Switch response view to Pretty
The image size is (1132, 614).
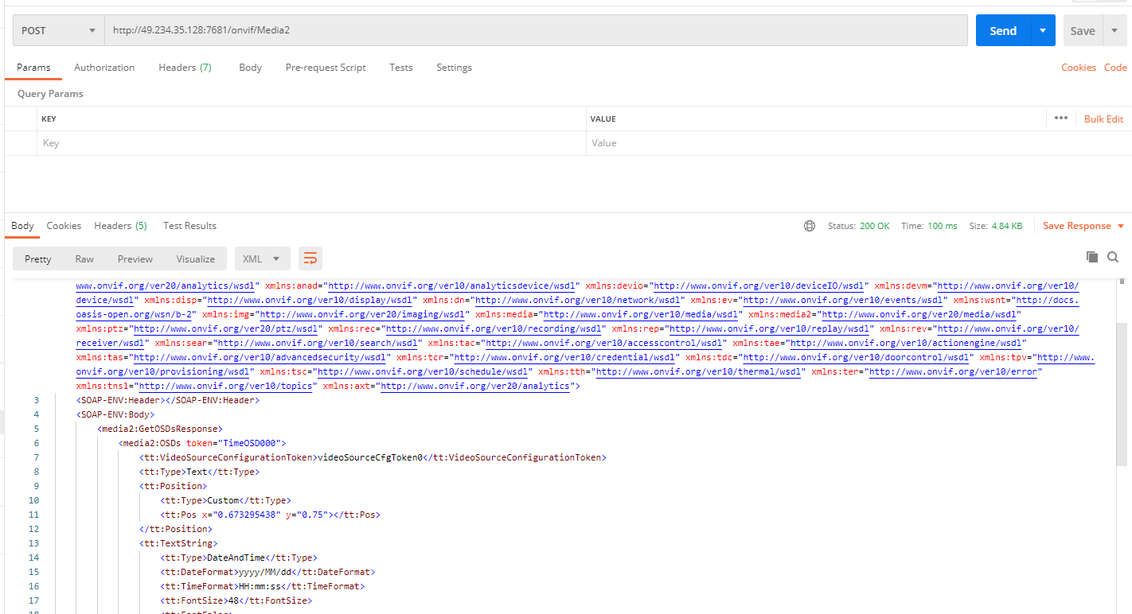click(37, 258)
